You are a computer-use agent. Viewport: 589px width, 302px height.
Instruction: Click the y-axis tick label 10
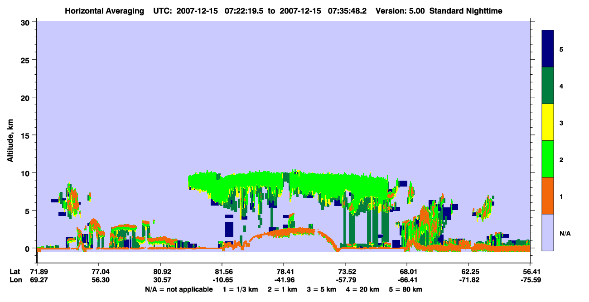pyautogui.click(x=26, y=173)
